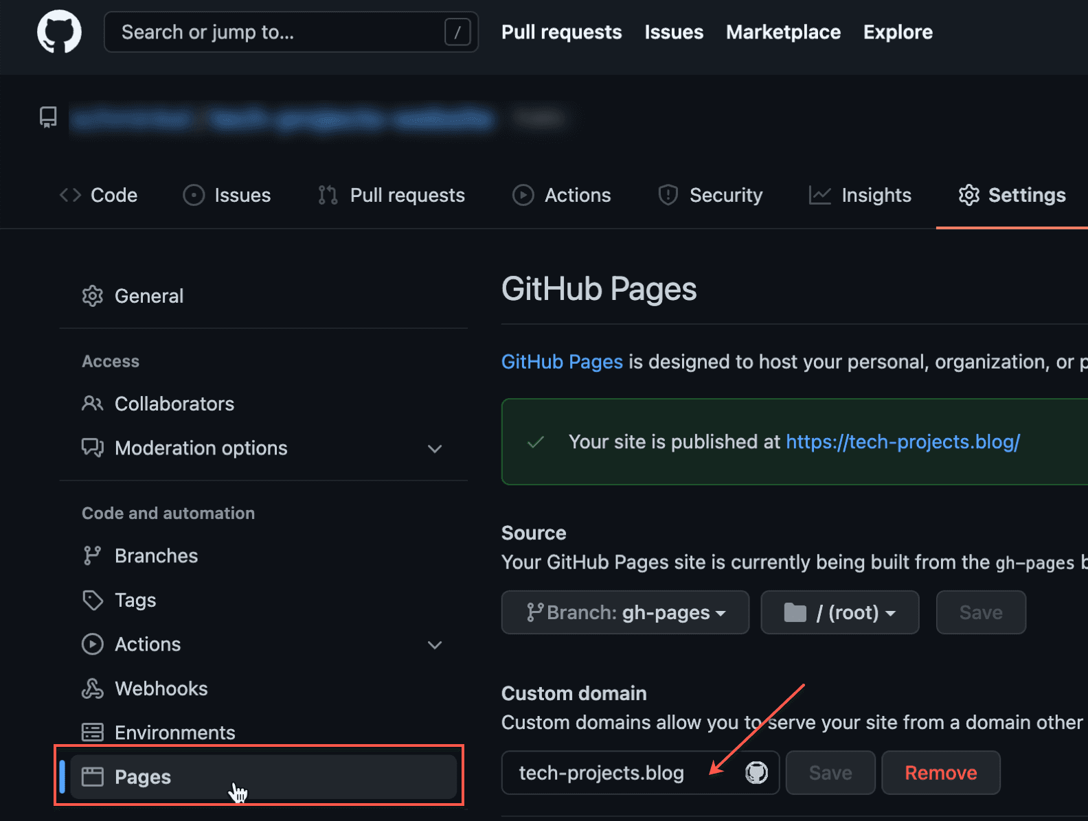
Task: Click the folder icon in root dropdown
Action: (x=795, y=612)
